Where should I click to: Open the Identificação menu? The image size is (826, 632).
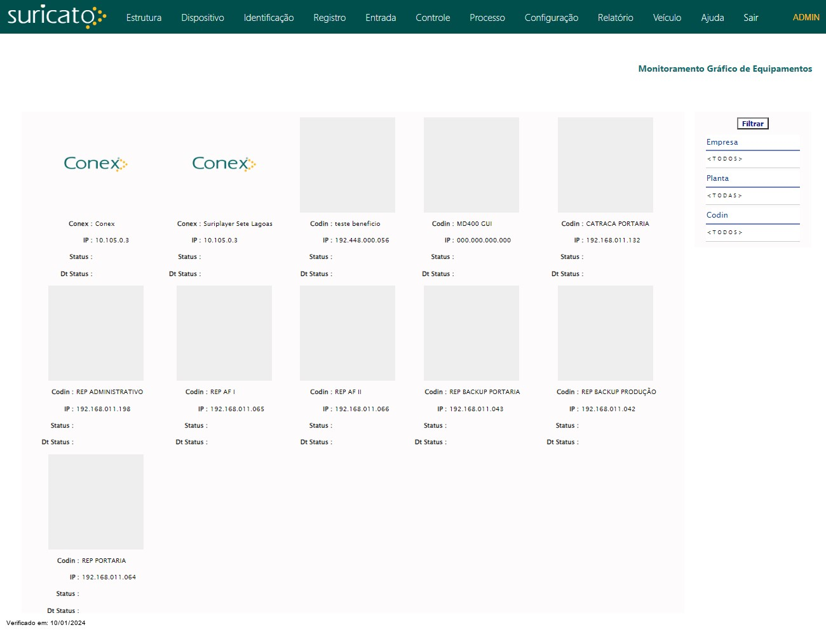point(269,18)
